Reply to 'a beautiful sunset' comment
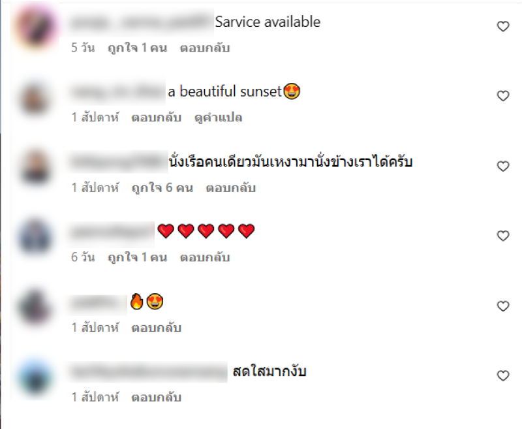Image resolution: width=522 pixels, height=429 pixels. [156, 118]
